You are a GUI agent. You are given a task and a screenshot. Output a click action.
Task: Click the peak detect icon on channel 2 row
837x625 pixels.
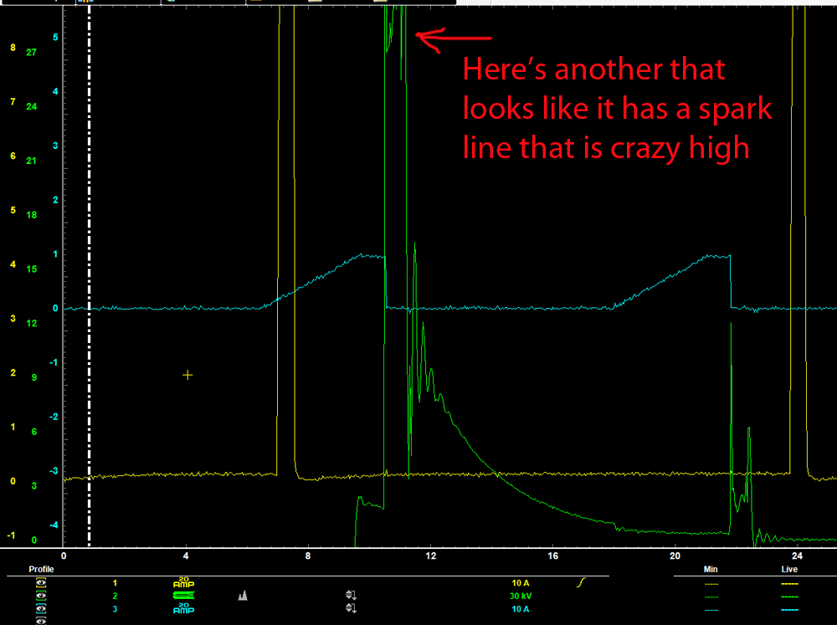pos(243,596)
